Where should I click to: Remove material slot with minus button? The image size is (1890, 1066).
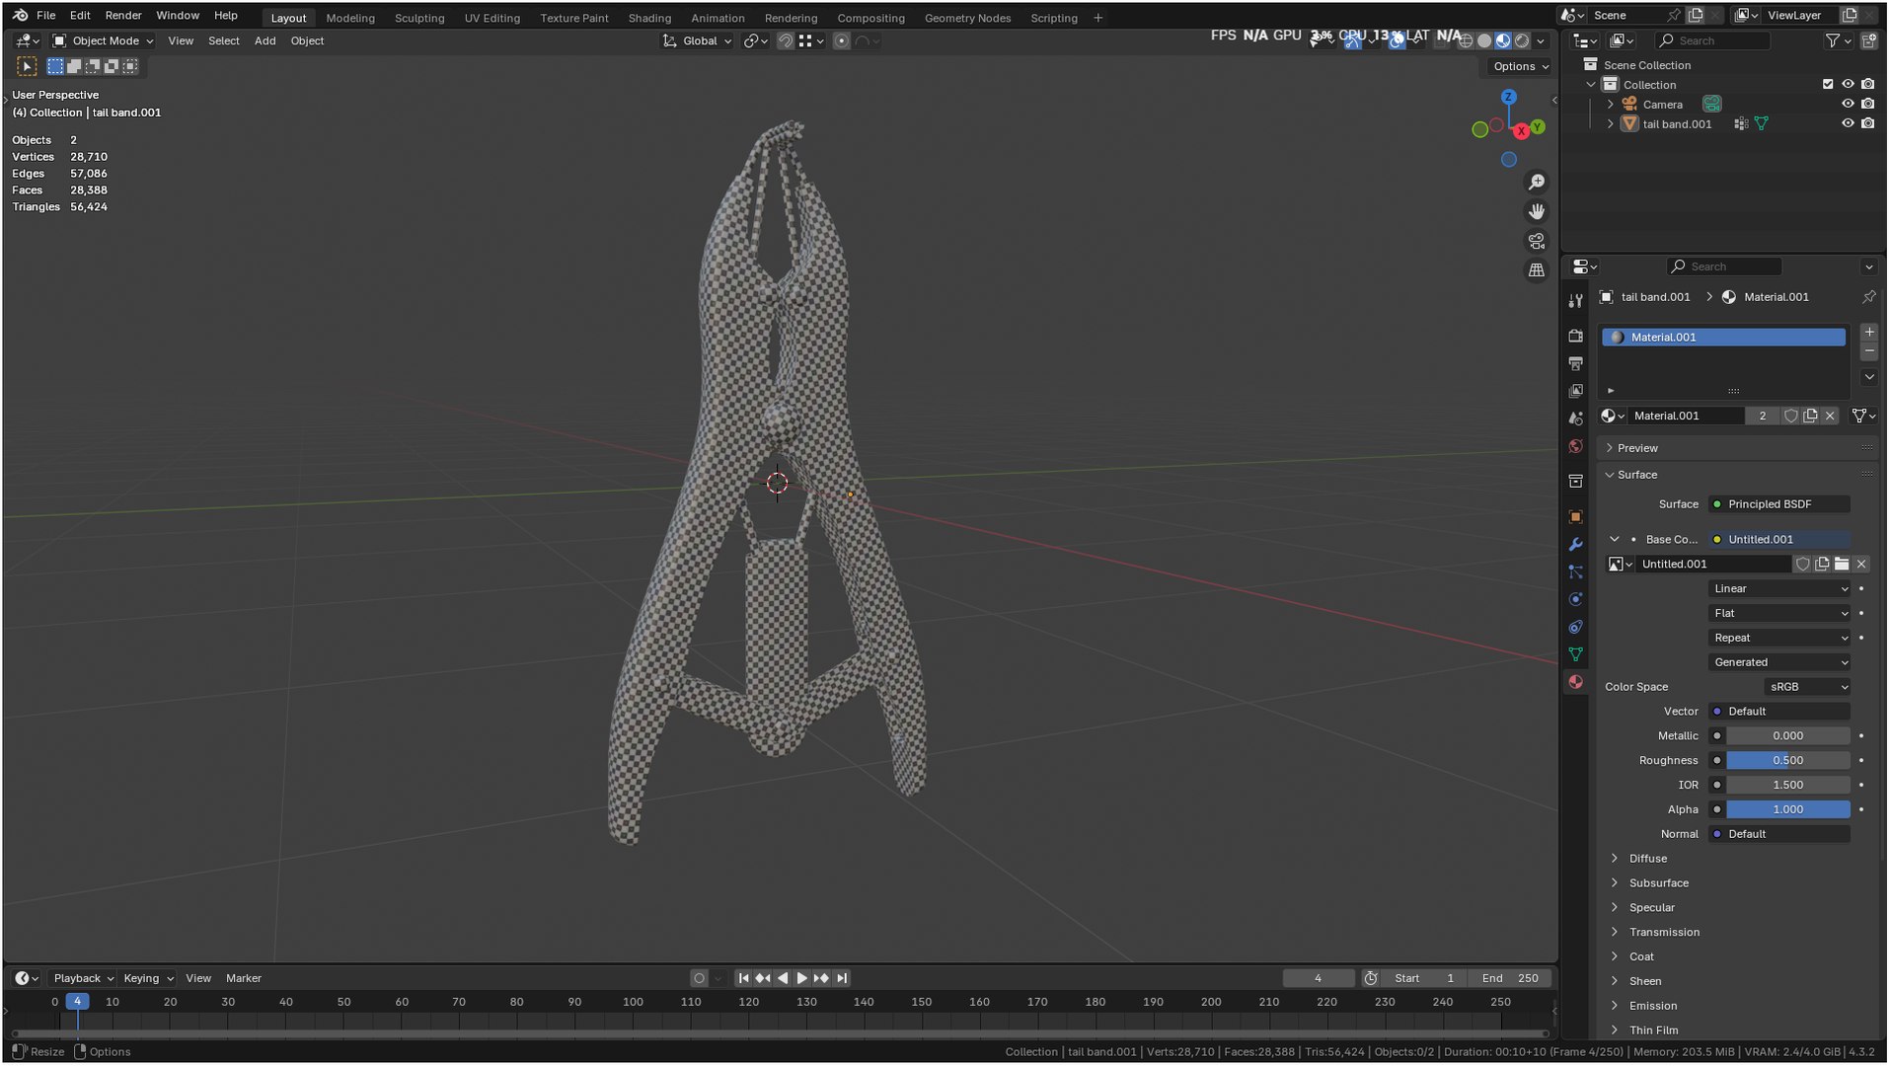[x=1869, y=351]
